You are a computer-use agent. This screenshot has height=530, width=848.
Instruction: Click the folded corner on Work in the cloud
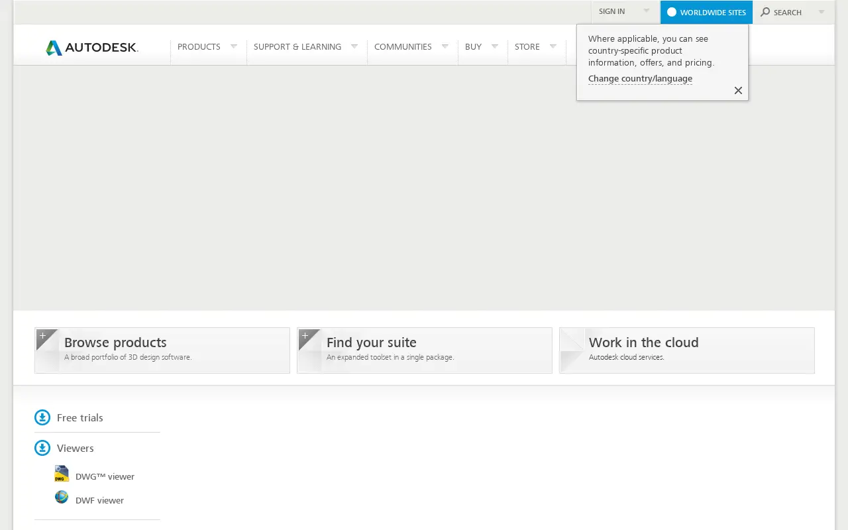572,350
